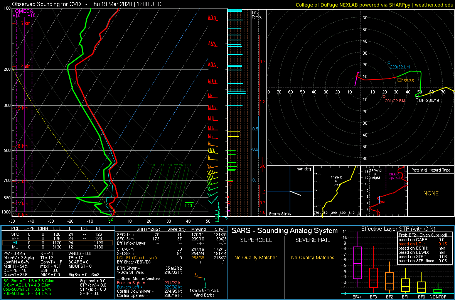
Task: Click the Corfidi Downshear = 274/95 kt line
Action: (149, 291)
